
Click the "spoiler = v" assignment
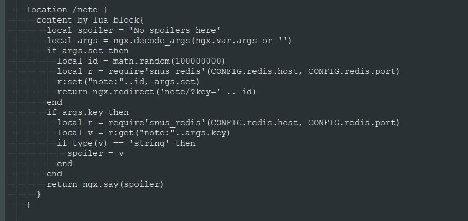click(95, 153)
